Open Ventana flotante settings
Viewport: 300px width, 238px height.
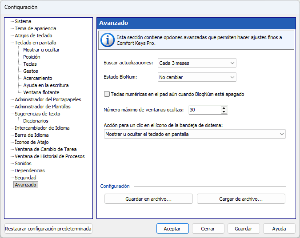coord(41,92)
